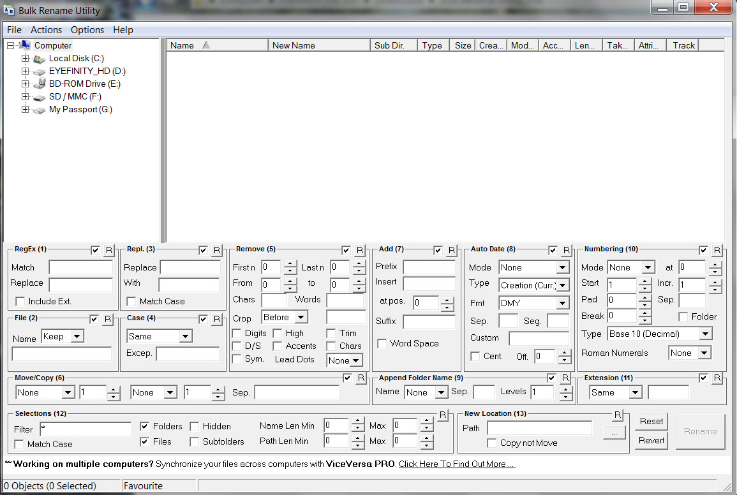737x495 pixels.
Task: Click the R reset button in RegEx panel
Action: click(109, 250)
